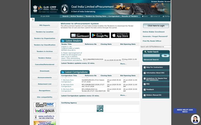
Task: Open the GePNIC logo link
Action: (45, 105)
